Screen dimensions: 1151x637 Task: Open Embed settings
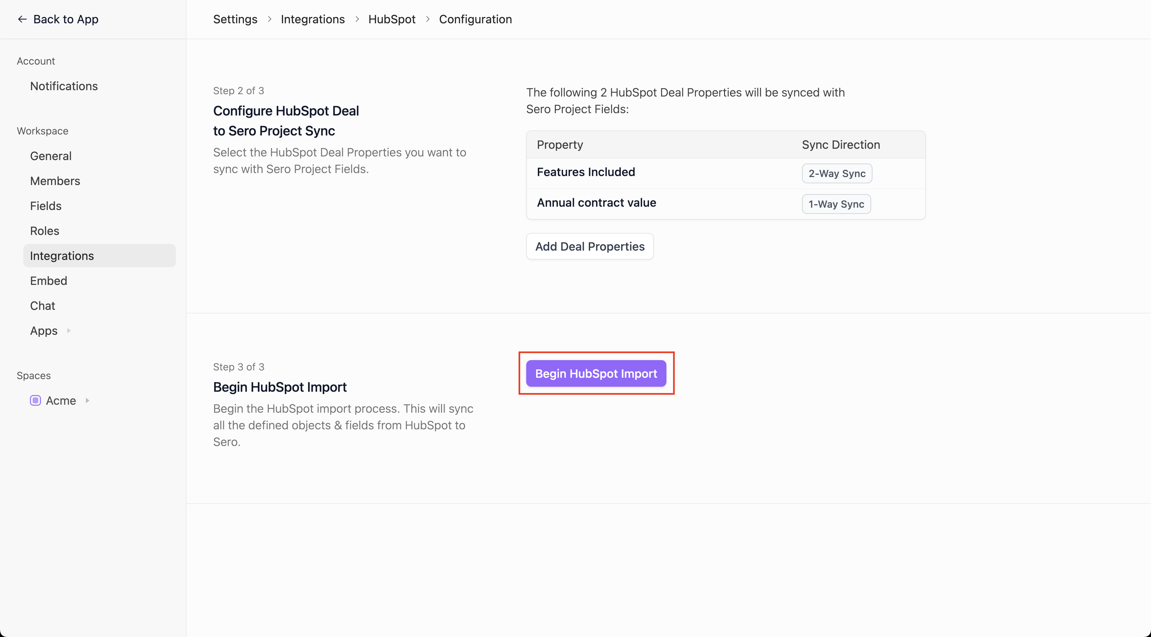[x=48, y=281]
